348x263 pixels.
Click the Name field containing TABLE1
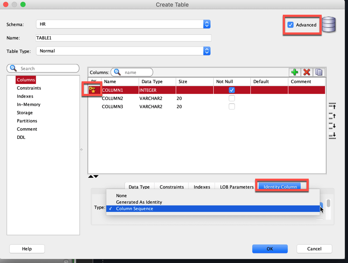coord(123,38)
